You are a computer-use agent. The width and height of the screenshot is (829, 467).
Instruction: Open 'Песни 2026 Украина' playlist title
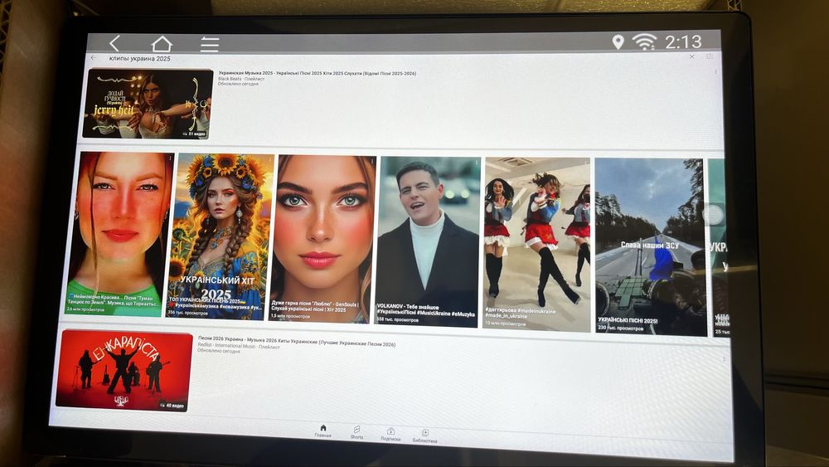coord(297,341)
